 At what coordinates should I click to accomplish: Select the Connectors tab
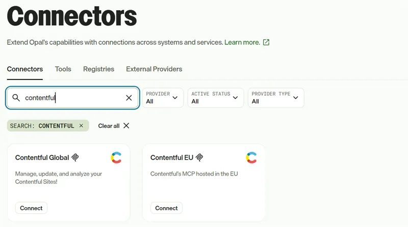(24, 69)
